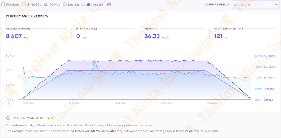Click the 40 reqs/s axis label
Viewport: 281px width, 138px height.
(269, 56)
